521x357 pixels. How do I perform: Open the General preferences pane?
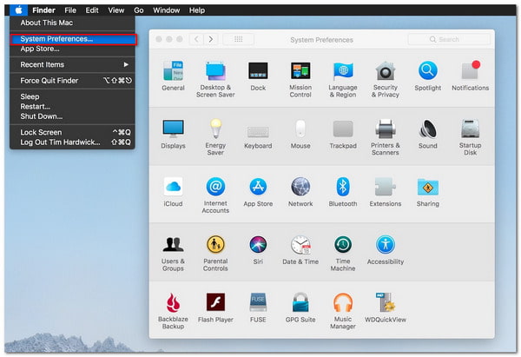pos(173,76)
